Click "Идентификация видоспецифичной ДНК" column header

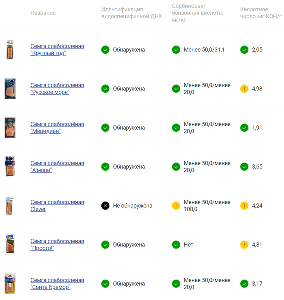[x=131, y=13]
